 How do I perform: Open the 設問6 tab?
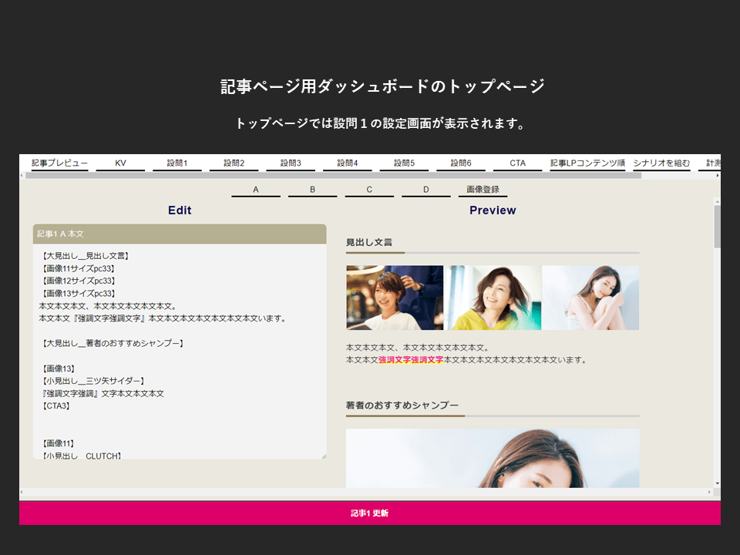coord(460,163)
